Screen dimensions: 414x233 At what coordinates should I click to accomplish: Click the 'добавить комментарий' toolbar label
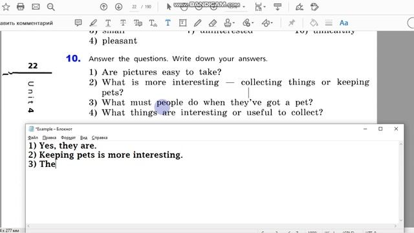coord(27,23)
